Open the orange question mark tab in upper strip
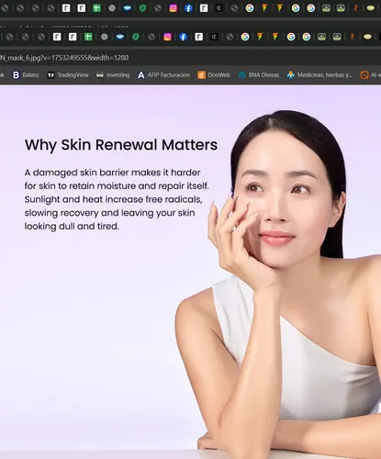Viewport: 381px width, 459px height. pyautogui.click(x=355, y=8)
